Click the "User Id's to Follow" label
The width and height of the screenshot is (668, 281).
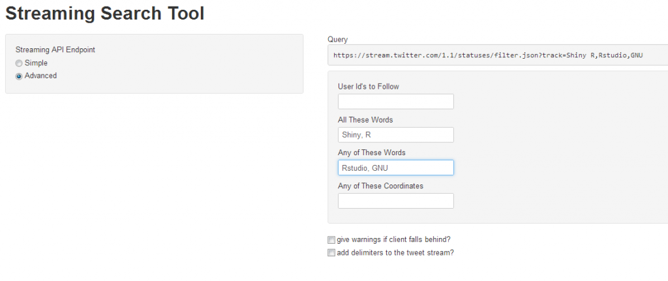368,87
